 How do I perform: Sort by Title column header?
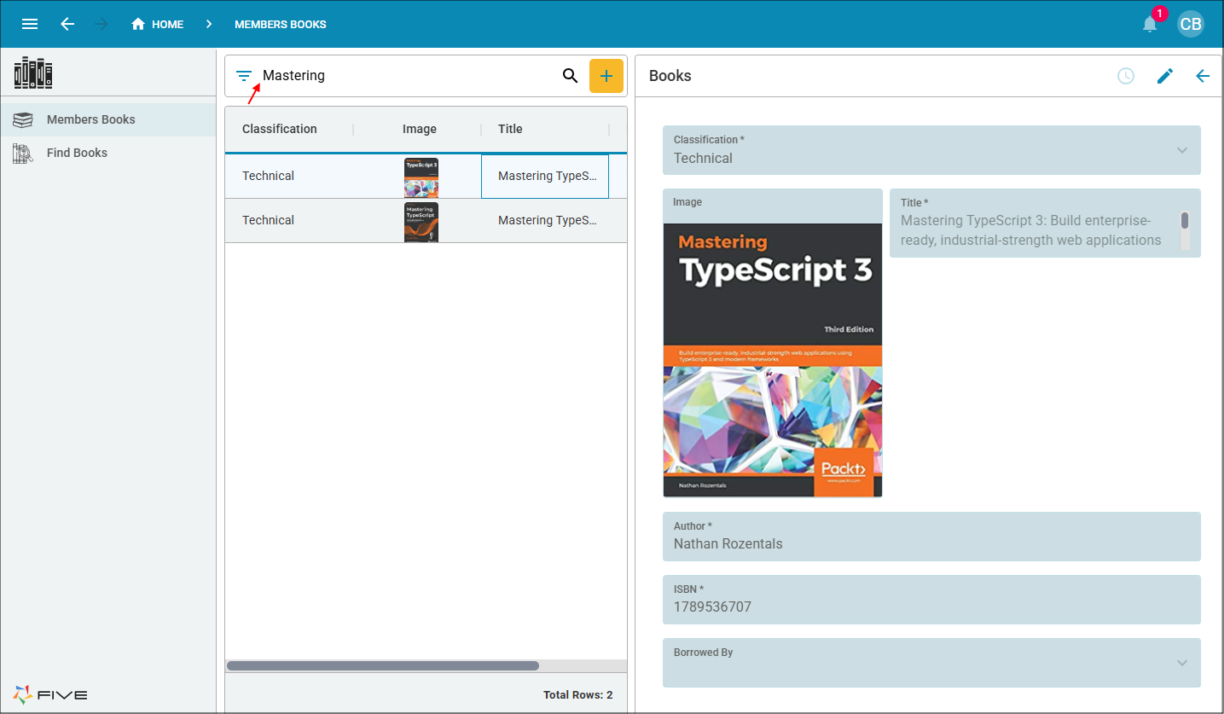point(510,129)
